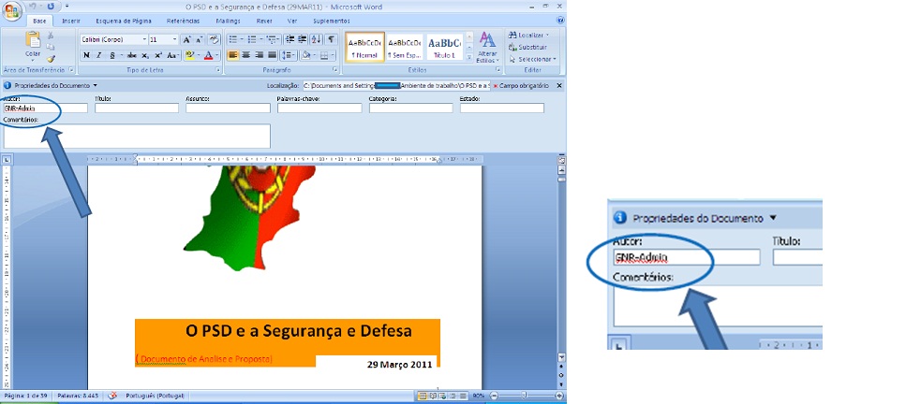
Task: Switch to the Rever tab
Action: pos(264,22)
